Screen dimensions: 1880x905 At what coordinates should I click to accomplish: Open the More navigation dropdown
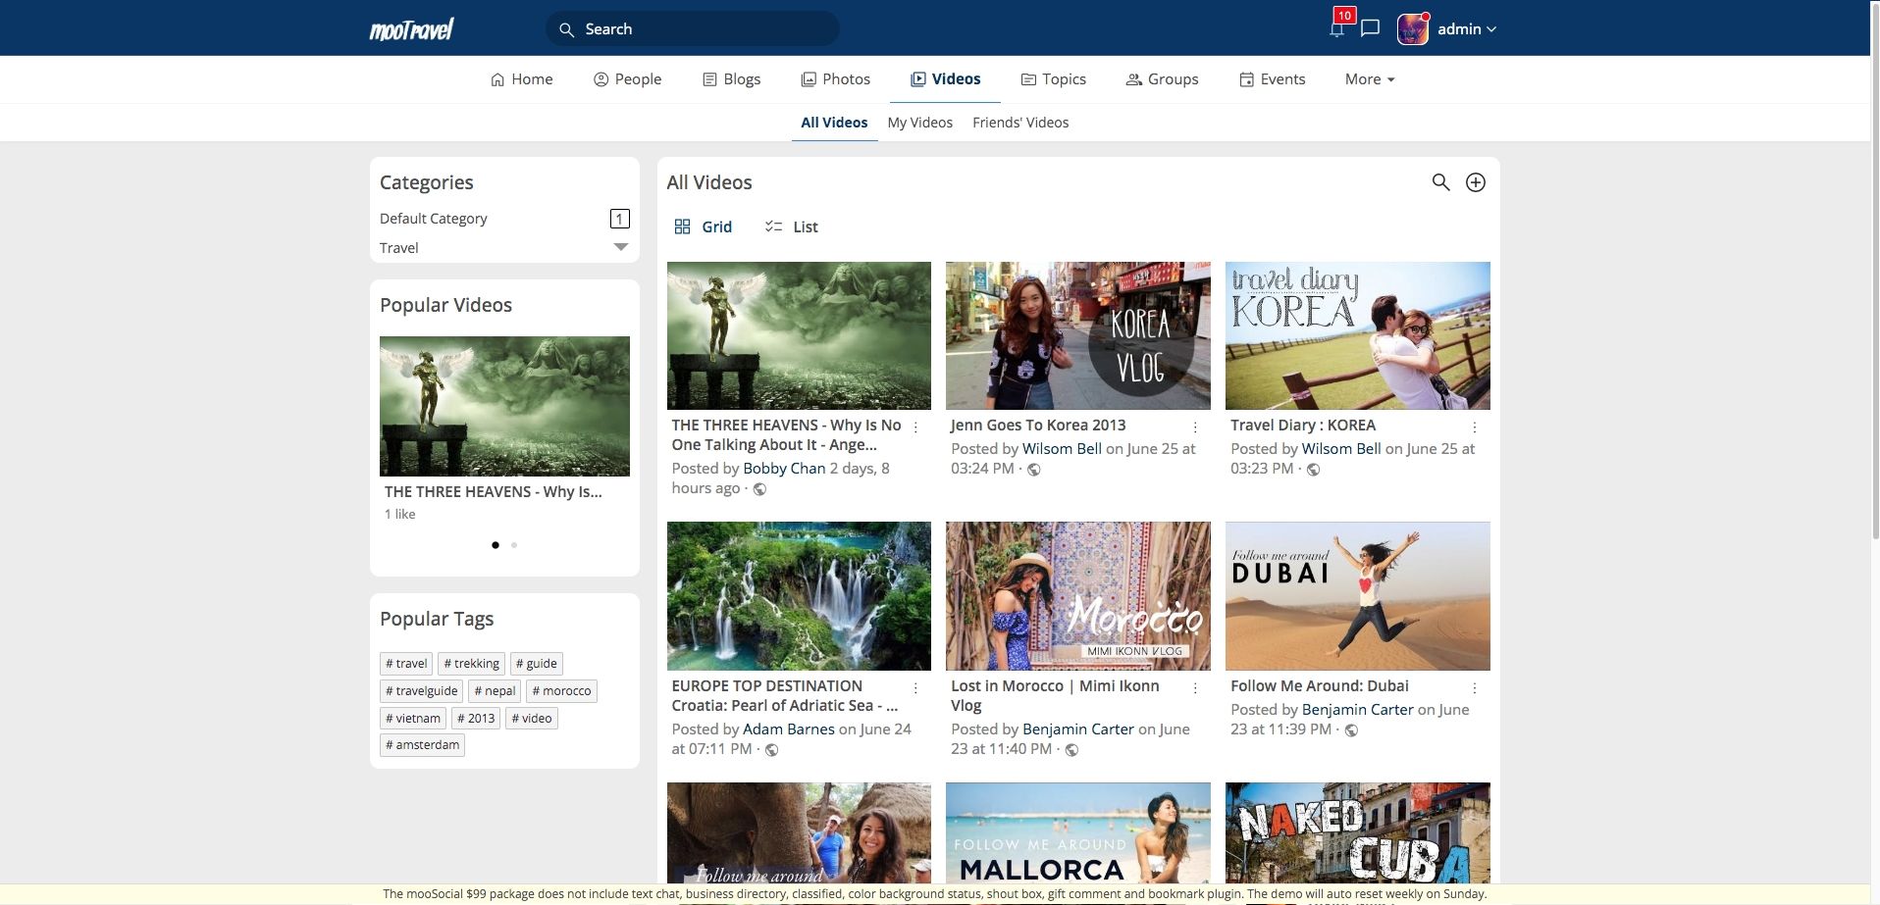(x=1370, y=79)
